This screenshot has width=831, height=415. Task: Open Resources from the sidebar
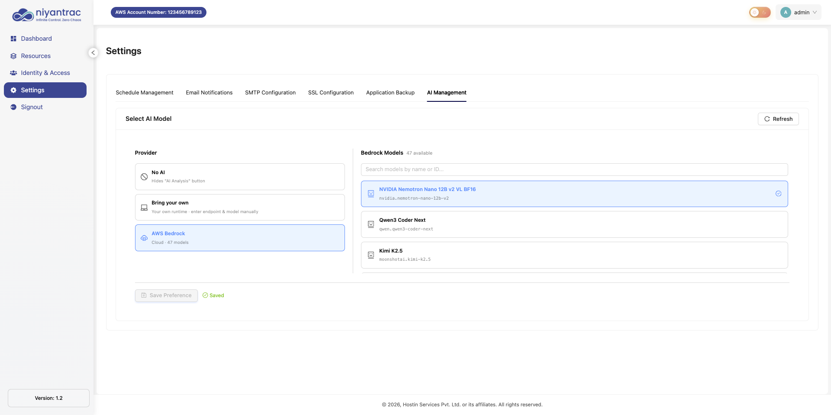click(x=45, y=56)
